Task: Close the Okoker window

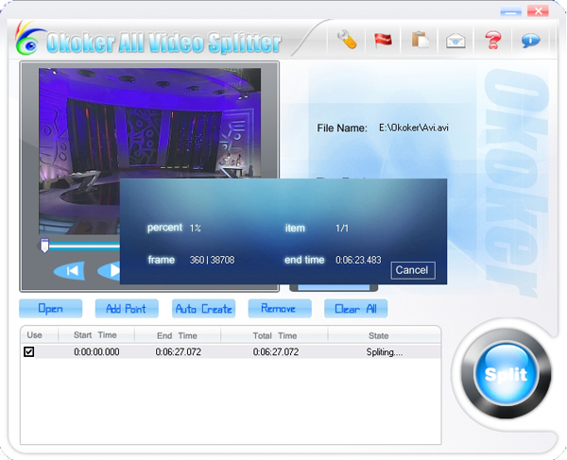Action: 538,11
